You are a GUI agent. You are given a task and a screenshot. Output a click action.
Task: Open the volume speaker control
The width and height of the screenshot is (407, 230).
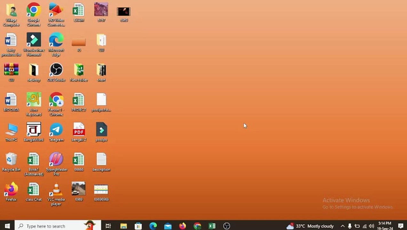pyautogui.click(x=371, y=226)
